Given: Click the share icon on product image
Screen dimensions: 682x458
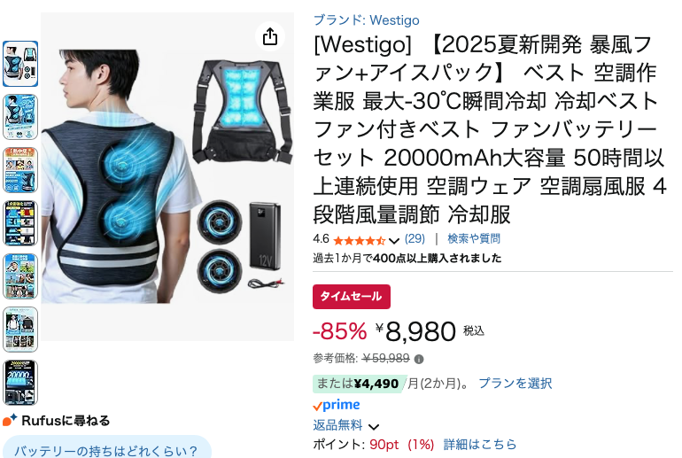Looking at the screenshot, I should point(270,36).
